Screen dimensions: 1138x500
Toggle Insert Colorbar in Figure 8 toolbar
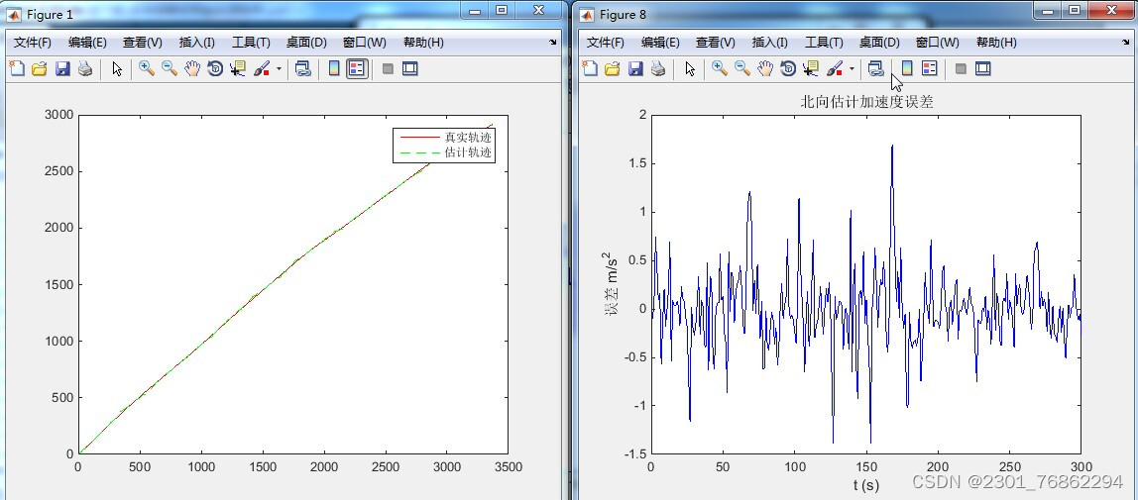point(906,69)
